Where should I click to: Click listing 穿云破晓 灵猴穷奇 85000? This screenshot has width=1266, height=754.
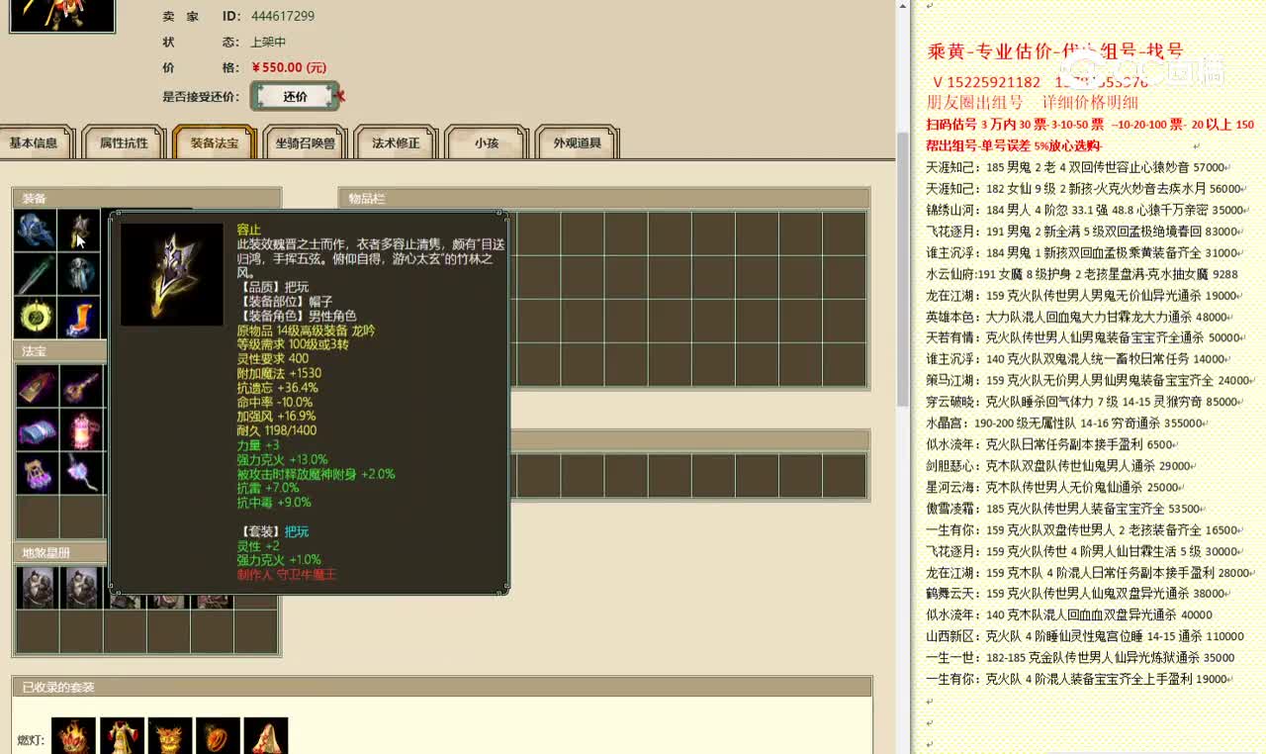[1085, 402]
